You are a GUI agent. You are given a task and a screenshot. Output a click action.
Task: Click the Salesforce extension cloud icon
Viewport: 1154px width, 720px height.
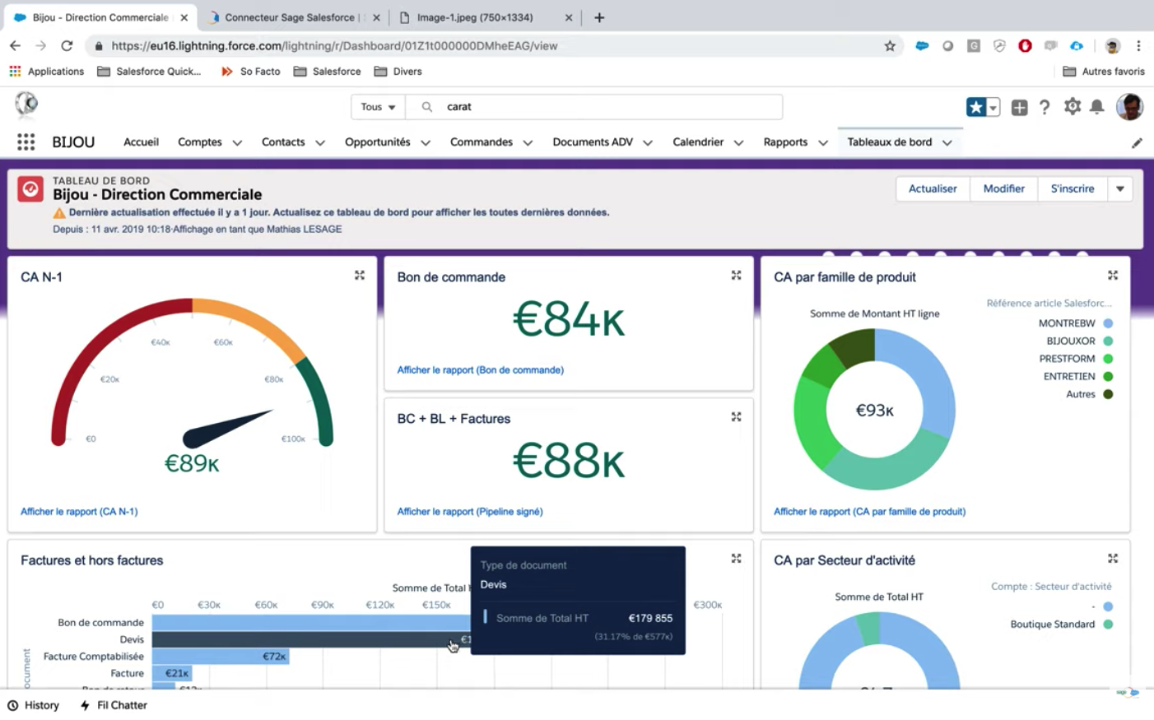coord(922,46)
